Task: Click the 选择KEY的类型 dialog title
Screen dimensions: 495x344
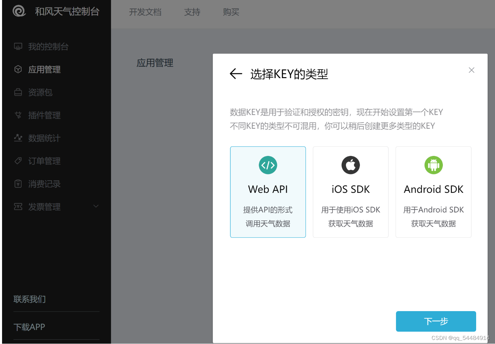Action: [289, 74]
